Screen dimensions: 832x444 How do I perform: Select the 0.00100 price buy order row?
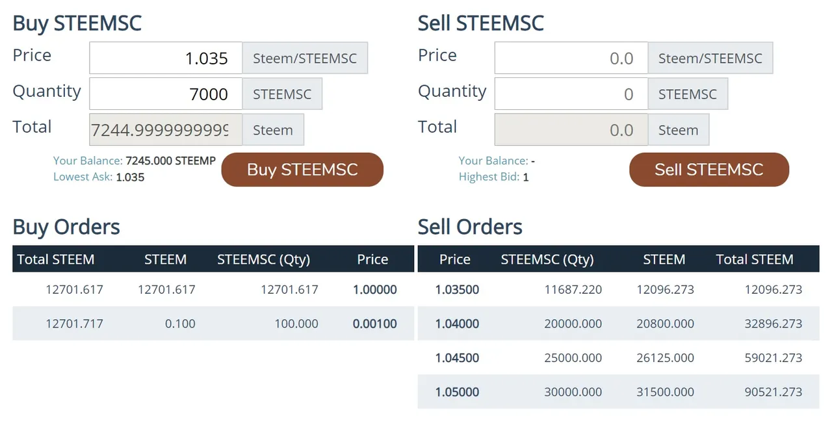tap(213, 324)
